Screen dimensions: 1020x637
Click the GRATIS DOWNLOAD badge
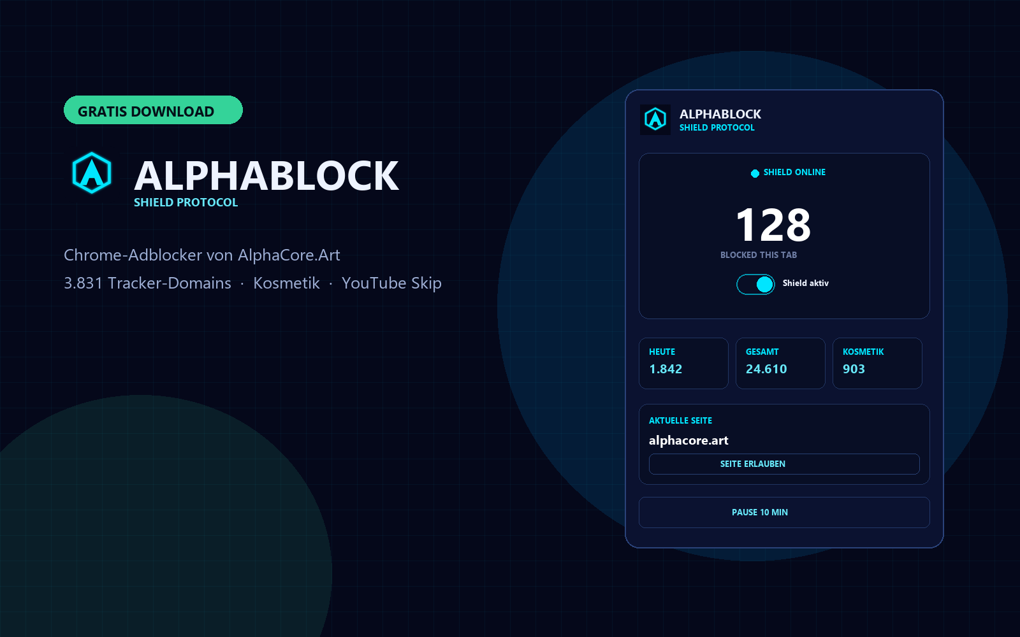click(x=153, y=110)
